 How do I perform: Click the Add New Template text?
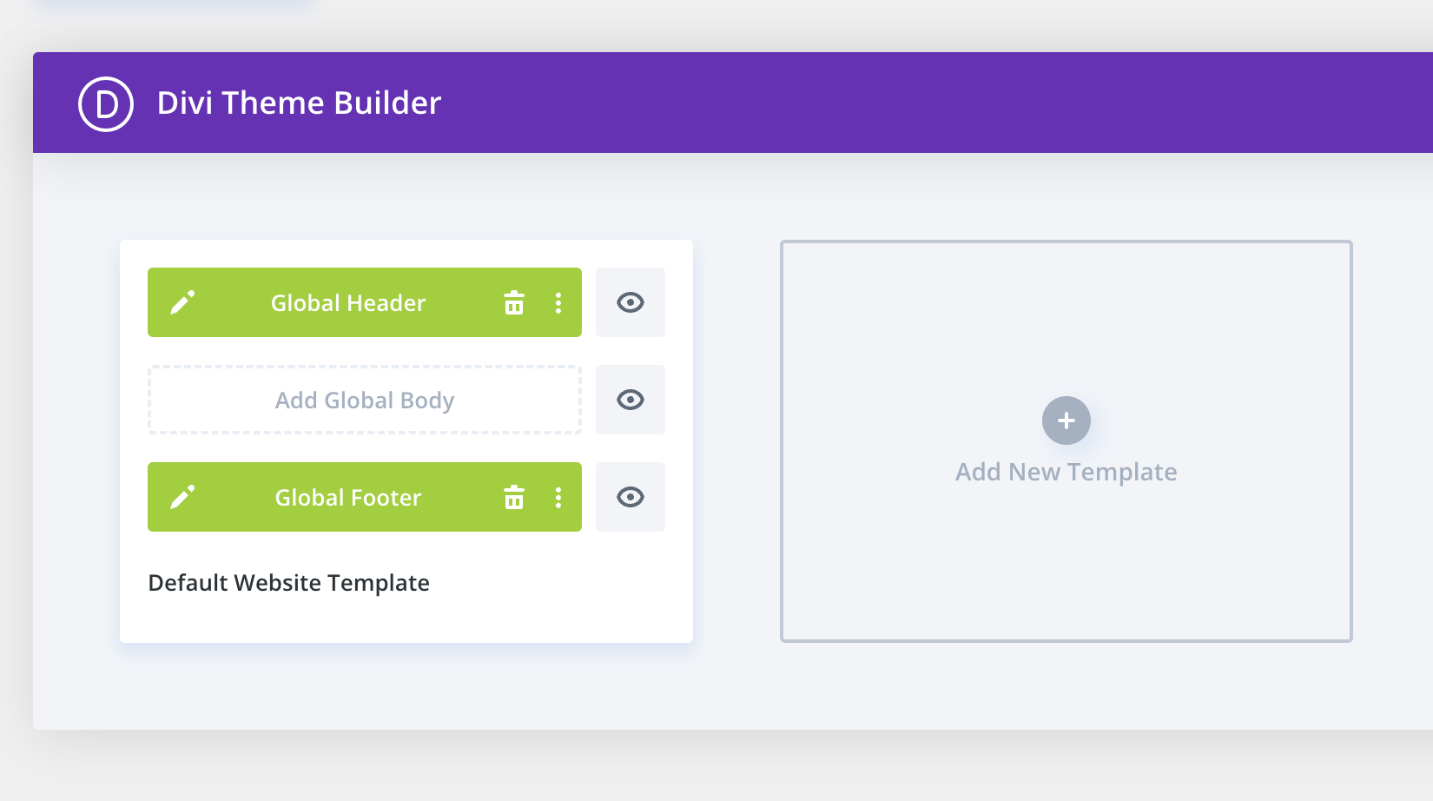(x=1066, y=472)
